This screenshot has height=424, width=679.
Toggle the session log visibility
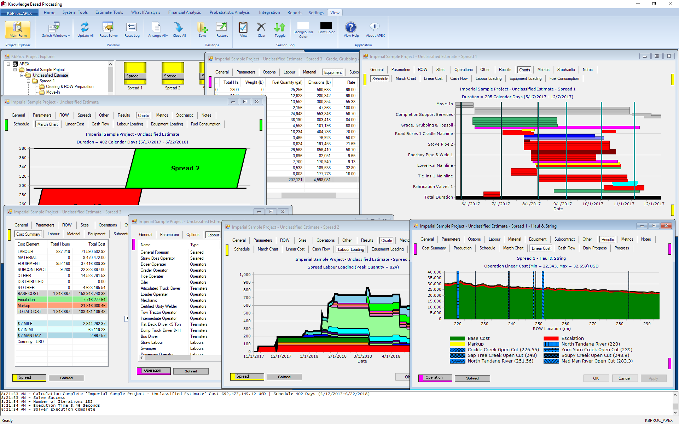tap(280, 29)
